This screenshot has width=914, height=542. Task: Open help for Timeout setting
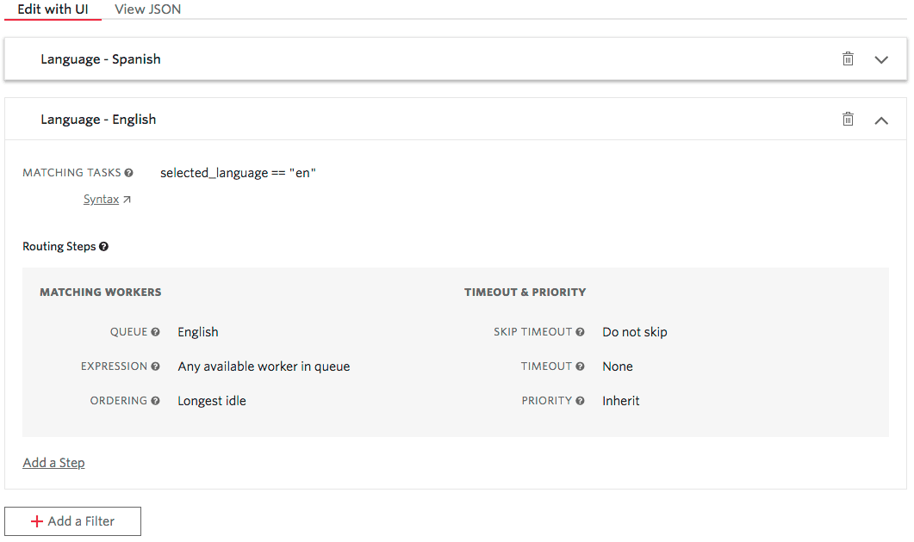tap(581, 366)
